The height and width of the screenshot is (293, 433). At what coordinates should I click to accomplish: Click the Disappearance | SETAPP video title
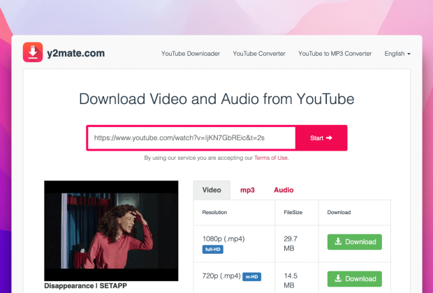click(x=86, y=286)
